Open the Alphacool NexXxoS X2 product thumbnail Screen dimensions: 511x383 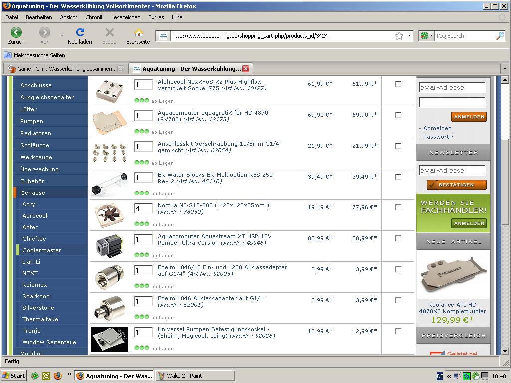109,92
